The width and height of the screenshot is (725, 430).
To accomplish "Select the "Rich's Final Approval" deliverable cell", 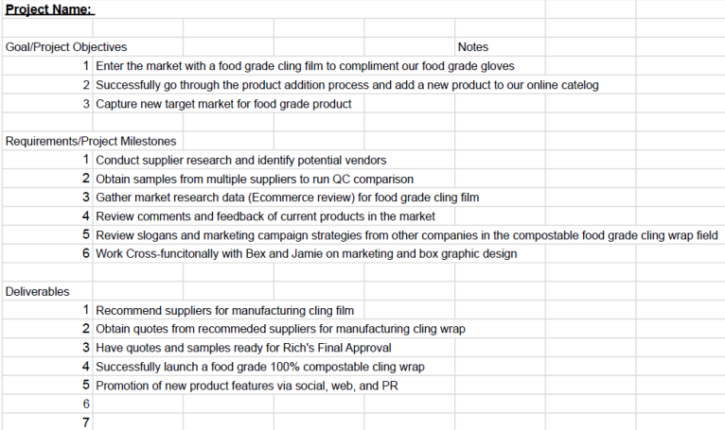I will click(x=243, y=348).
